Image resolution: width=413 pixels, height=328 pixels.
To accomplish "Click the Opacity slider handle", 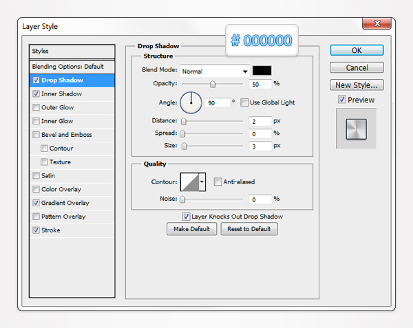I will [213, 84].
